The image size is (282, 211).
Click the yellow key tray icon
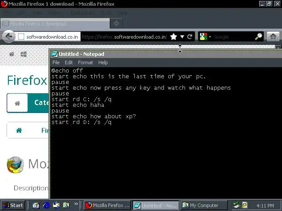click(x=245, y=205)
